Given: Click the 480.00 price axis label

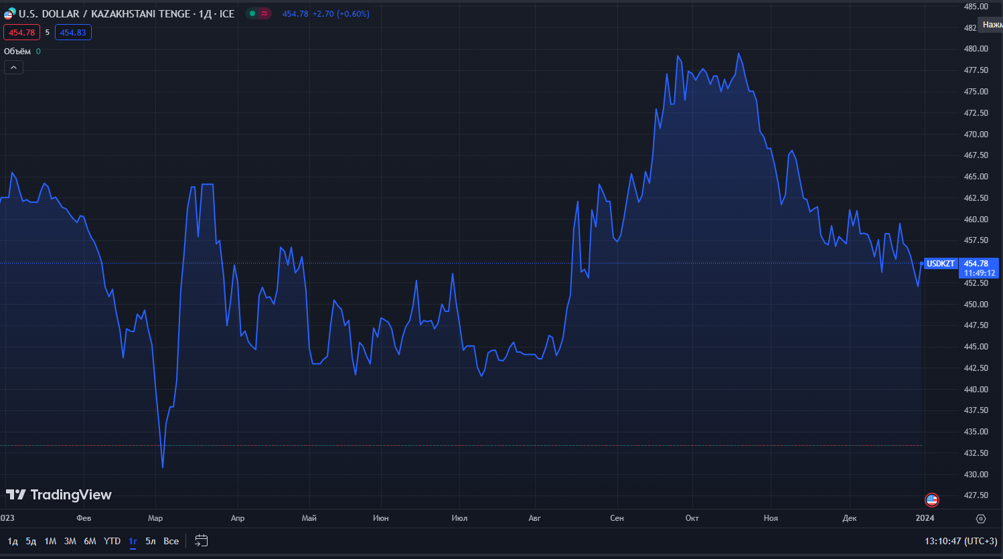Looking at the screenshot, I should point(976,49).
